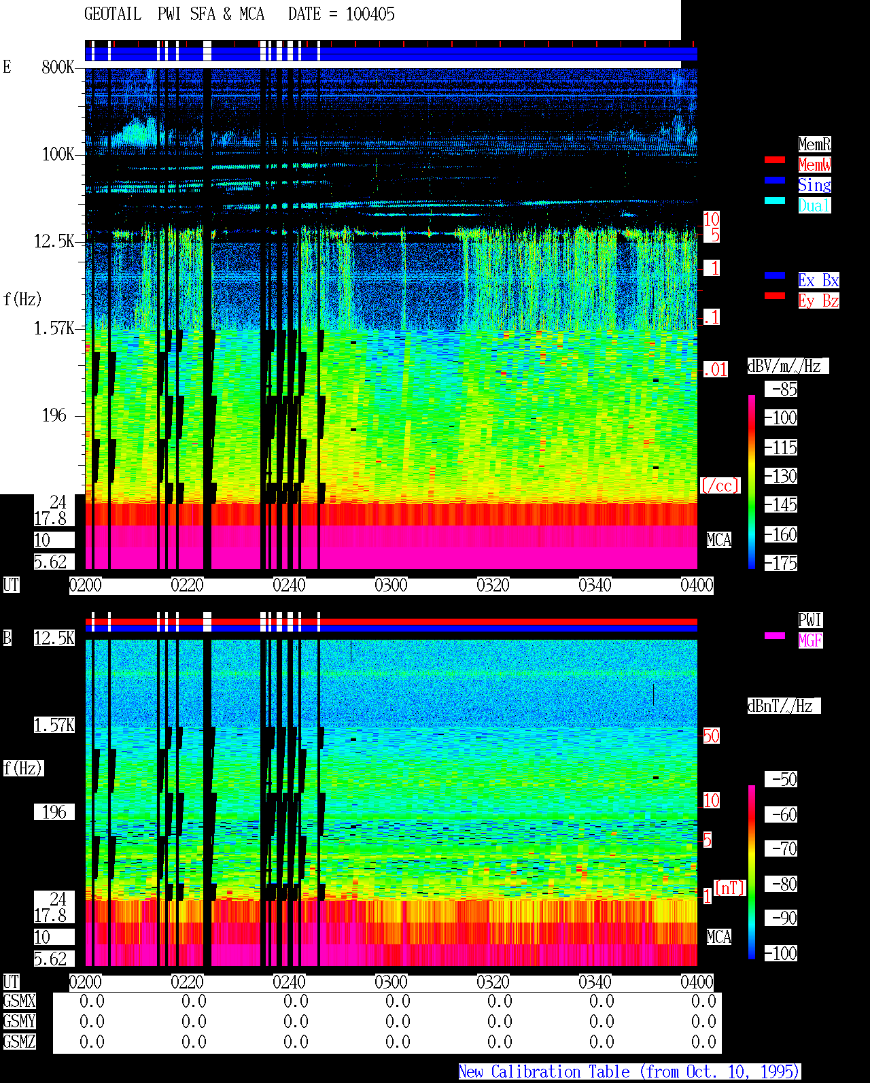Screen dimensions: 870x1083
Task: Click the red '[nT]' field unit label
Action: [x=730, y=888]
